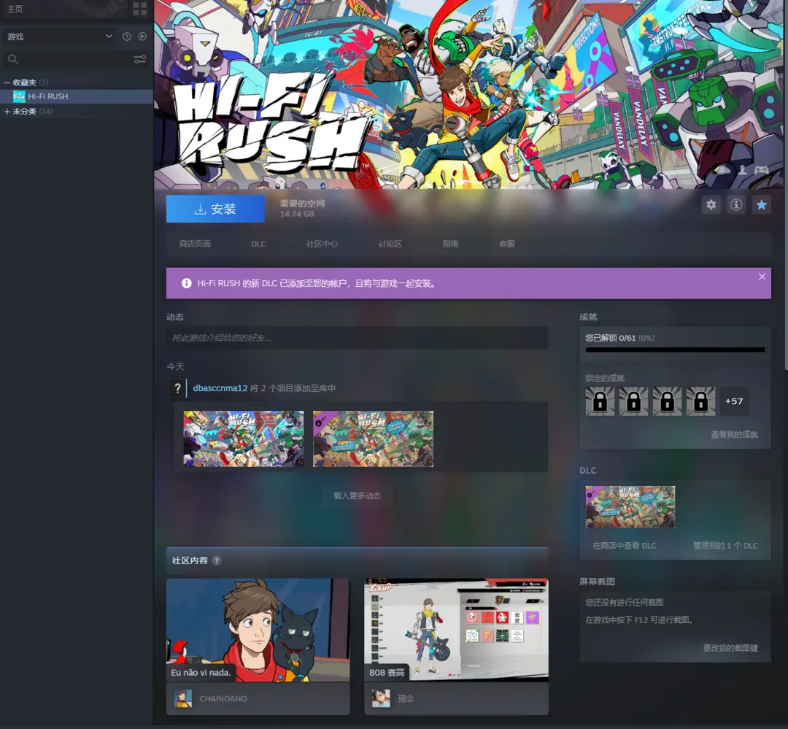
Task: Click the achievements progress bar
Action: [x=675, y=350]
